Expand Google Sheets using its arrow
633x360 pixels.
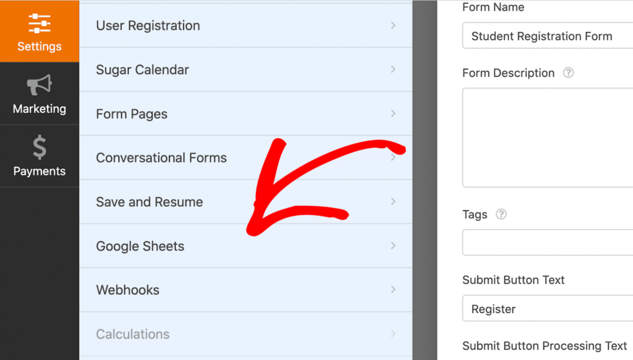(x=394, y=246)
